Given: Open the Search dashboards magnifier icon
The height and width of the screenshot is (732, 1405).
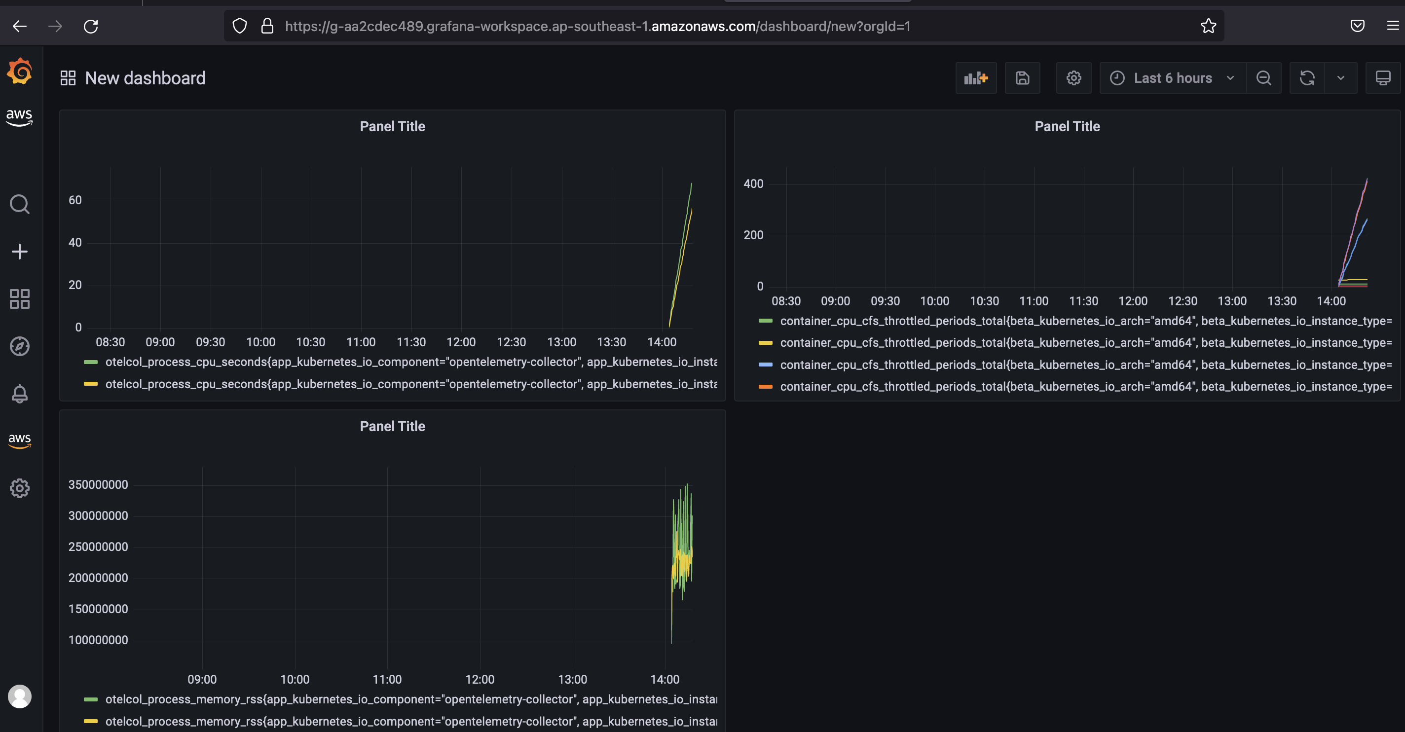Looking at the screenshot, I should [20, 205].
